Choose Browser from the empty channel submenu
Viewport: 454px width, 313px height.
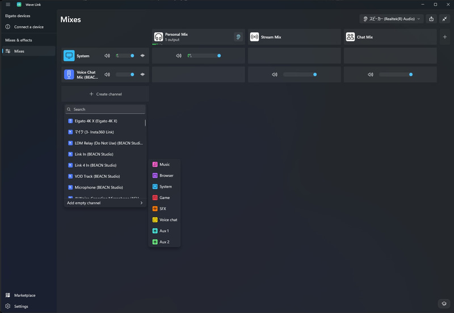click(165, 176)
